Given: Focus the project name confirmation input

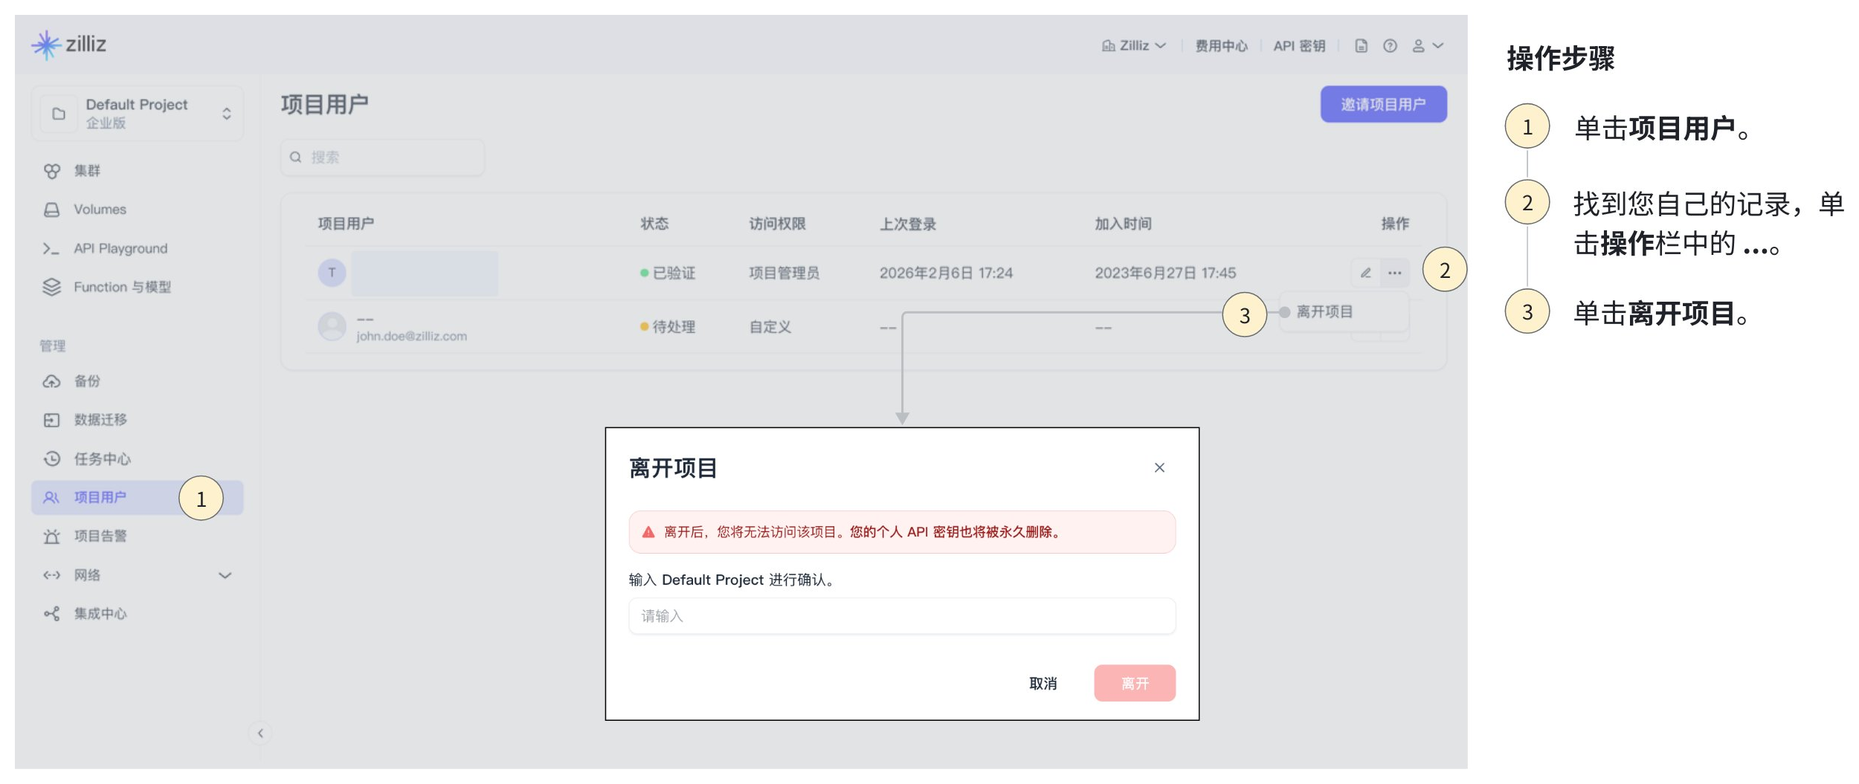Looking at the screenshot, I should 901,616.
